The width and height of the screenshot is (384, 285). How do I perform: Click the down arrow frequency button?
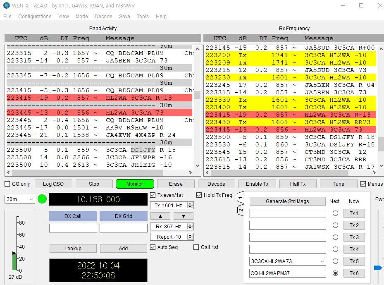(183, 216)
